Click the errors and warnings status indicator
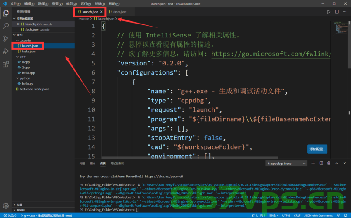The height and width of the screenshot is (218, 351). pos(10,215)
